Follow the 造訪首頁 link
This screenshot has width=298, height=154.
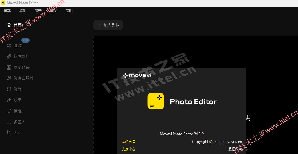(x=128, y=142)
